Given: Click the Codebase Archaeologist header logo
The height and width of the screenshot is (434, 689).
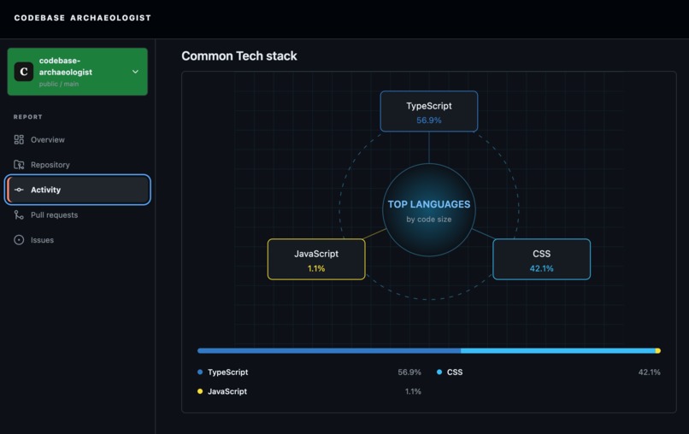Looking at the screenshot, I should 83,18.
